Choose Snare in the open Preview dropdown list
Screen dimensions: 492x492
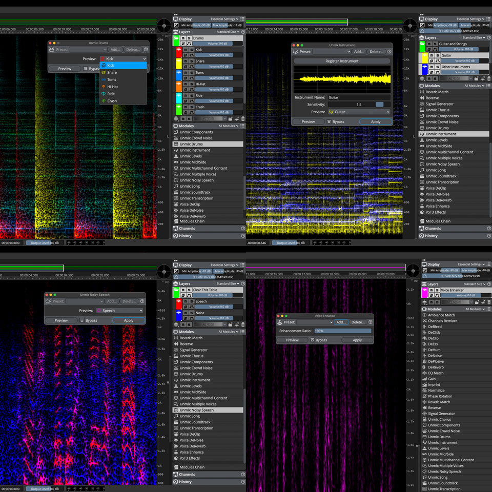coord(123,72)
